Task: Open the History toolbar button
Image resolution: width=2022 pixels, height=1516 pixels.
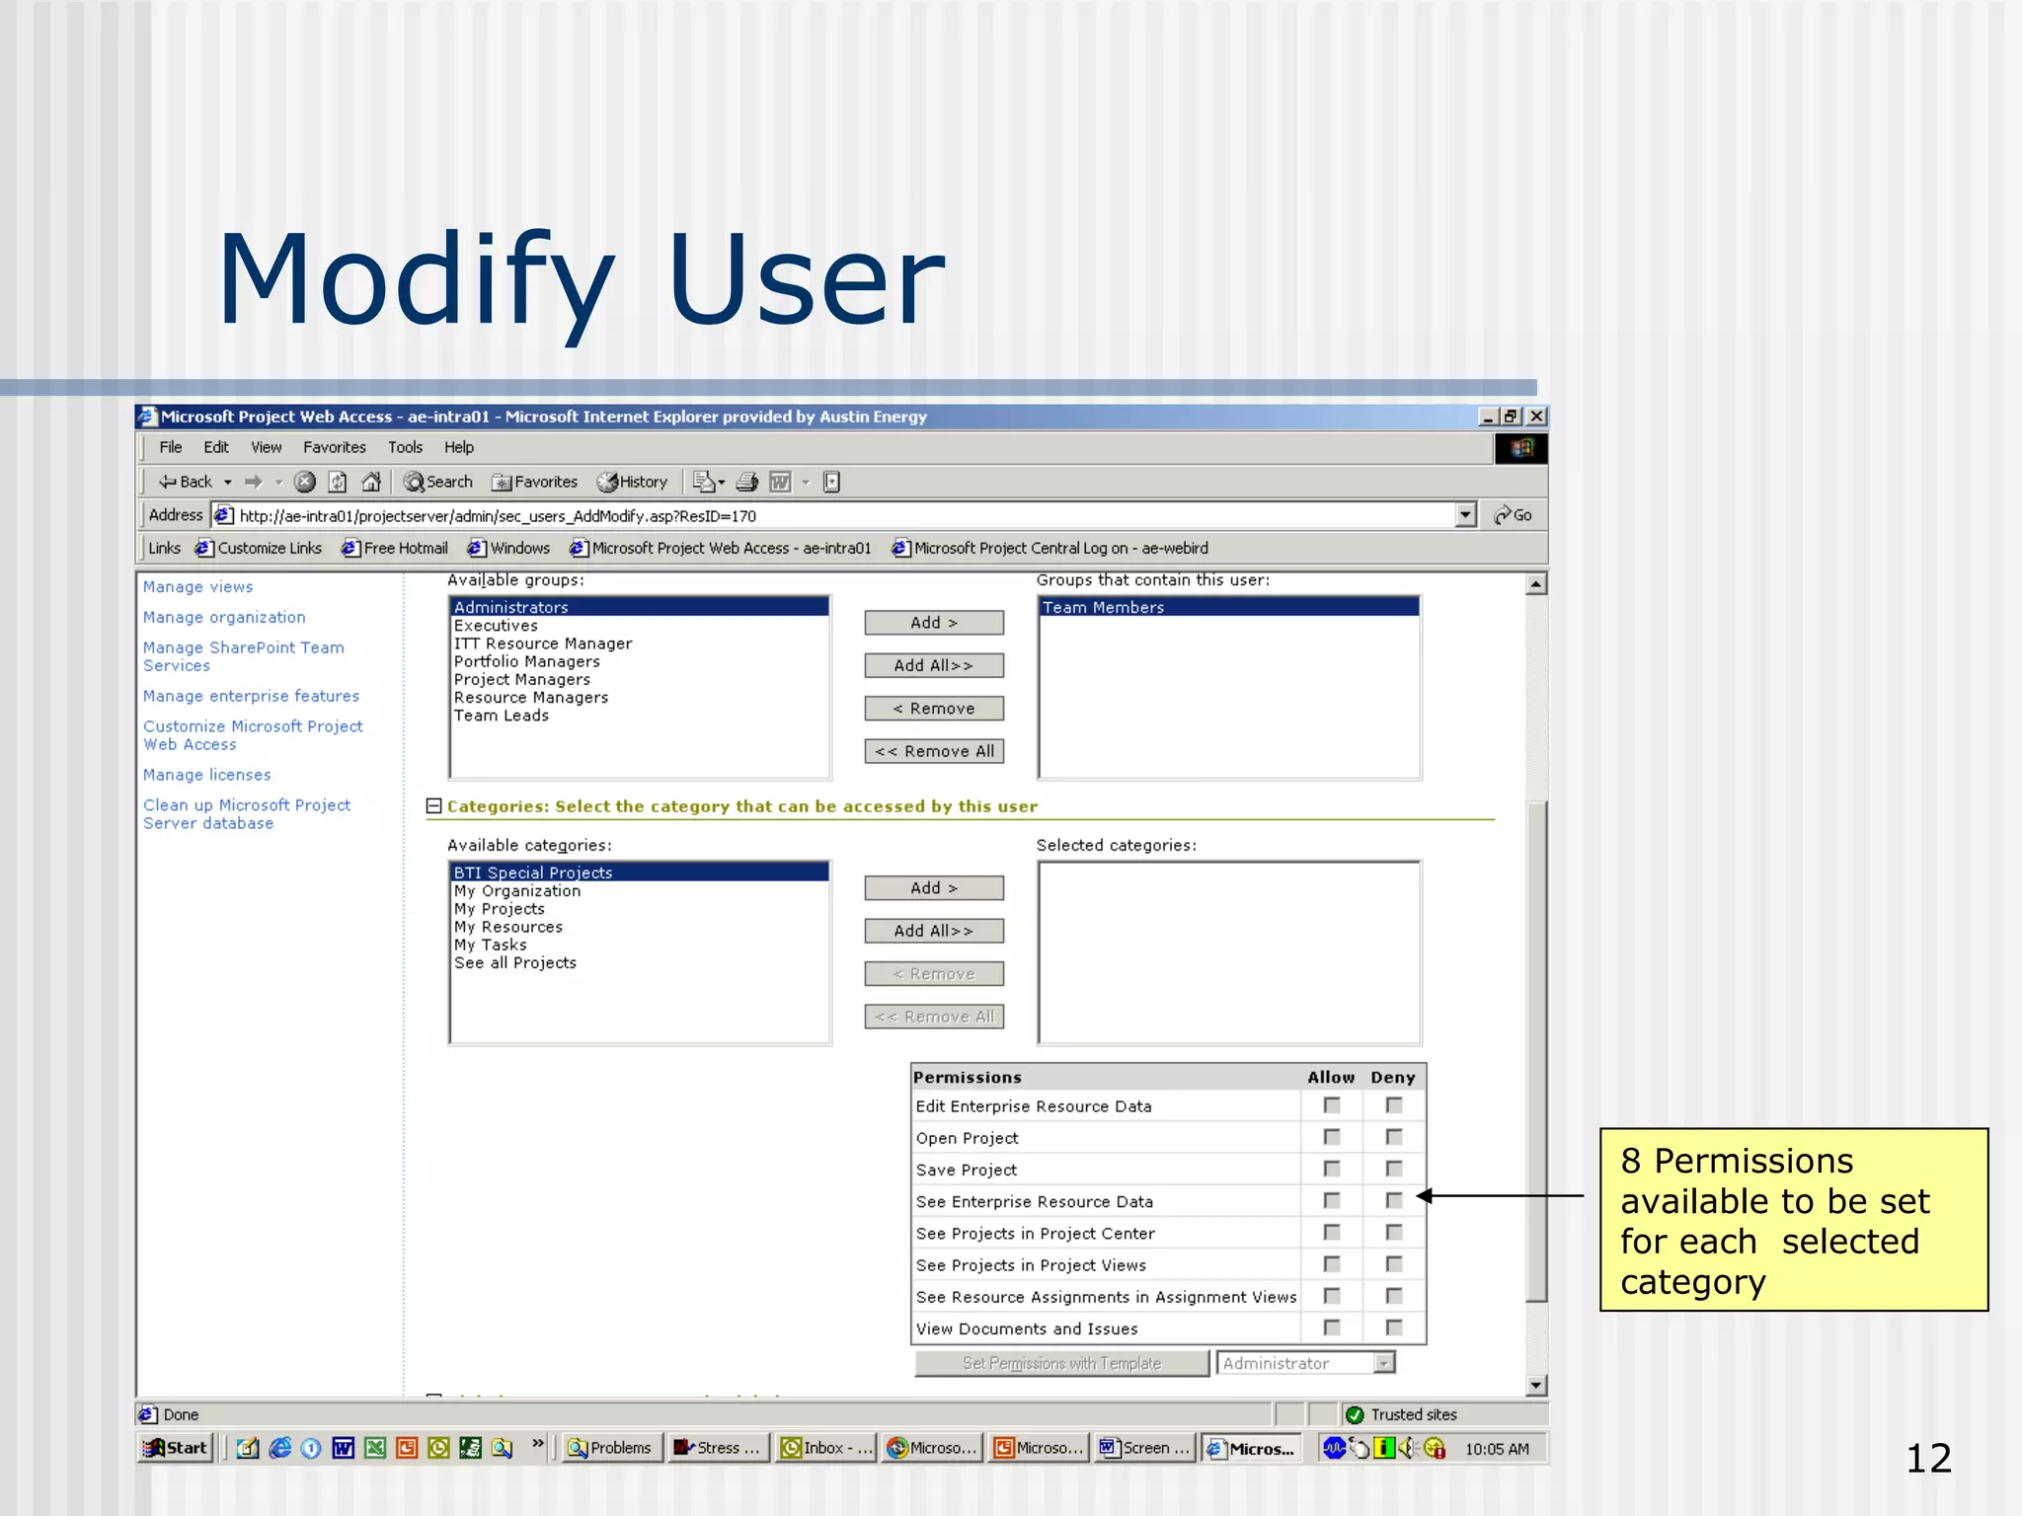Action: (x=632, y=482)
